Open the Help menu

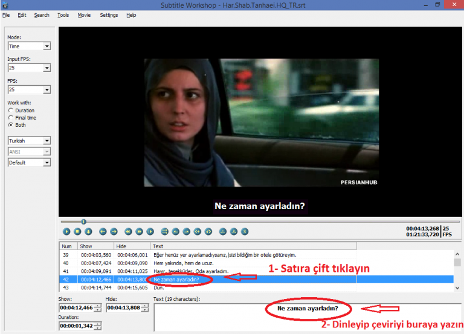click(x=131, y=15)
